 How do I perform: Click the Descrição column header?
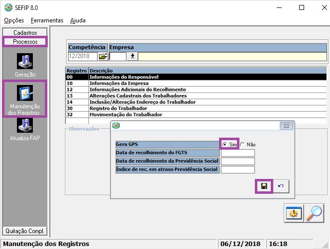[x=208, y=71]
